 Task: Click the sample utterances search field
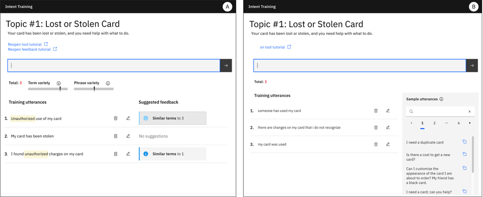click(x=440, y=112)
